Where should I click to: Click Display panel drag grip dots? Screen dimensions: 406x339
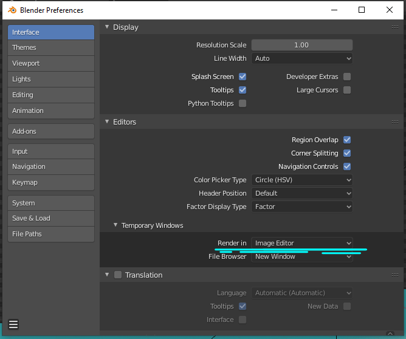point(395,27)
